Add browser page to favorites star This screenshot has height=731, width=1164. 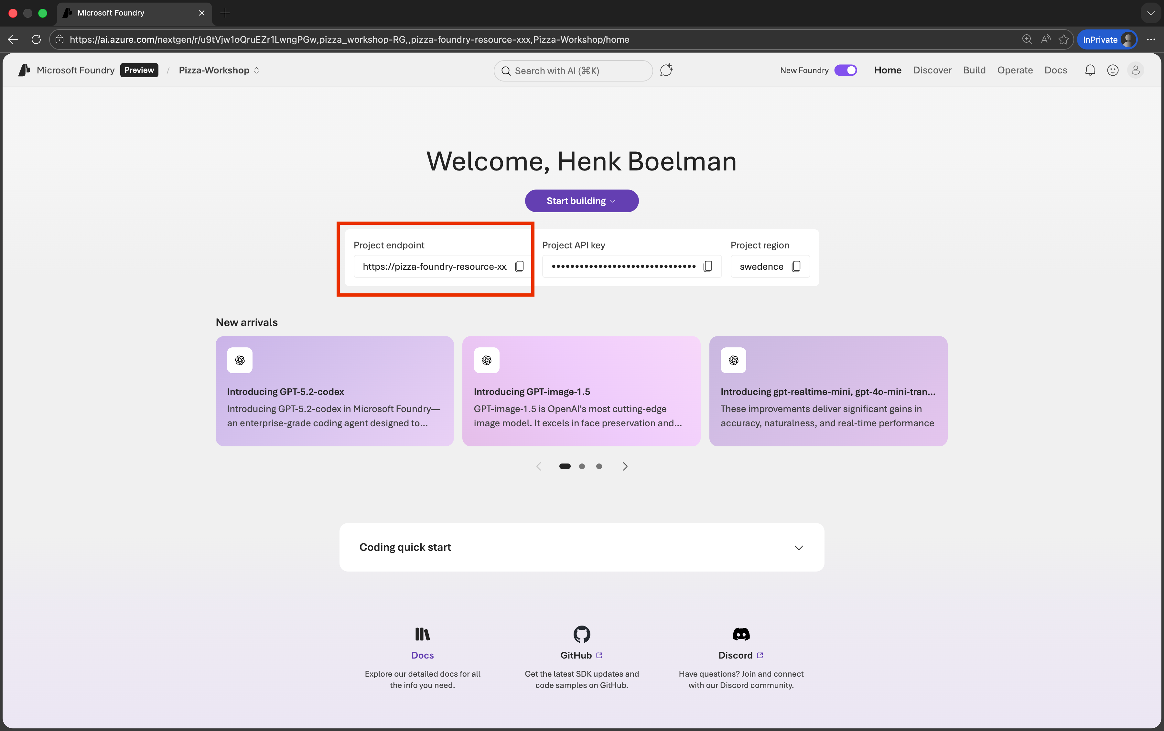[1063, 40]
